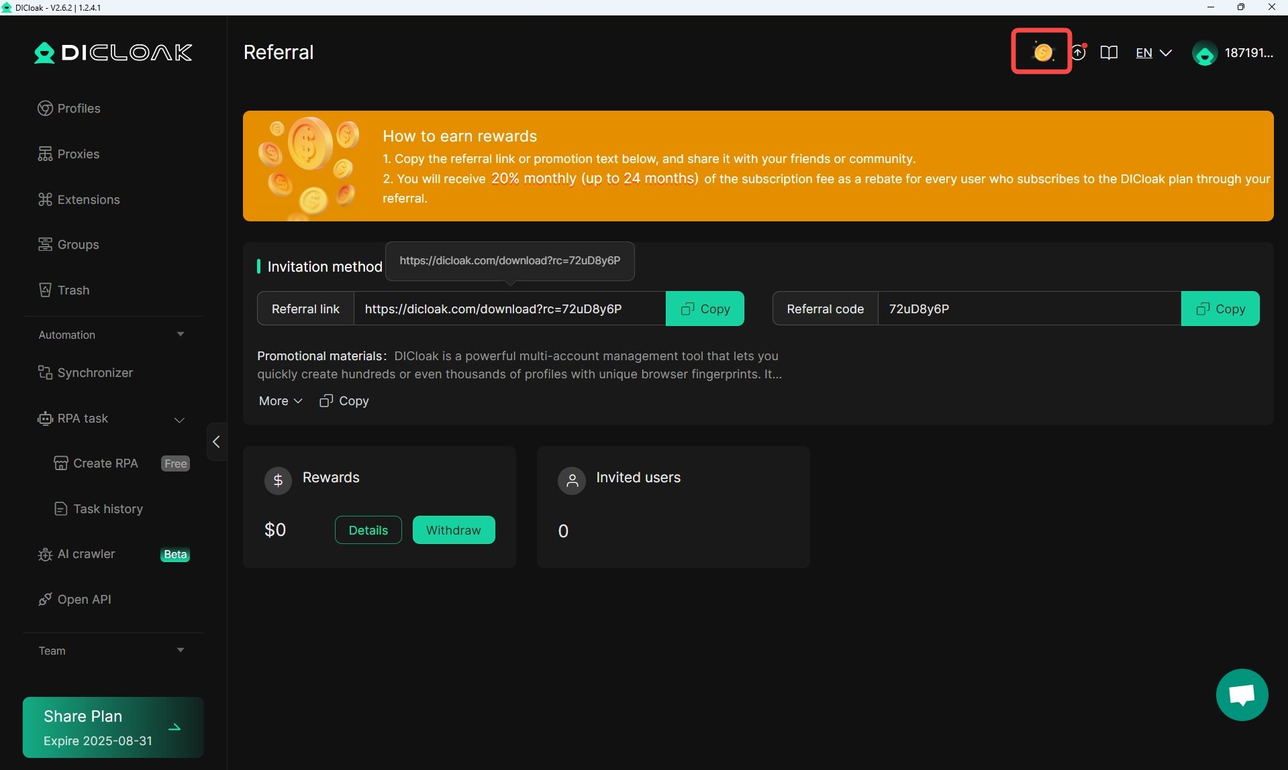Click the green user avatar icon

point(1205,53)
